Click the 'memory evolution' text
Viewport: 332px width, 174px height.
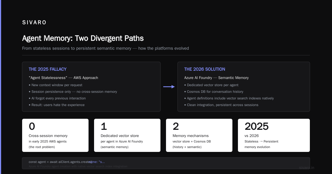point(257,147)
